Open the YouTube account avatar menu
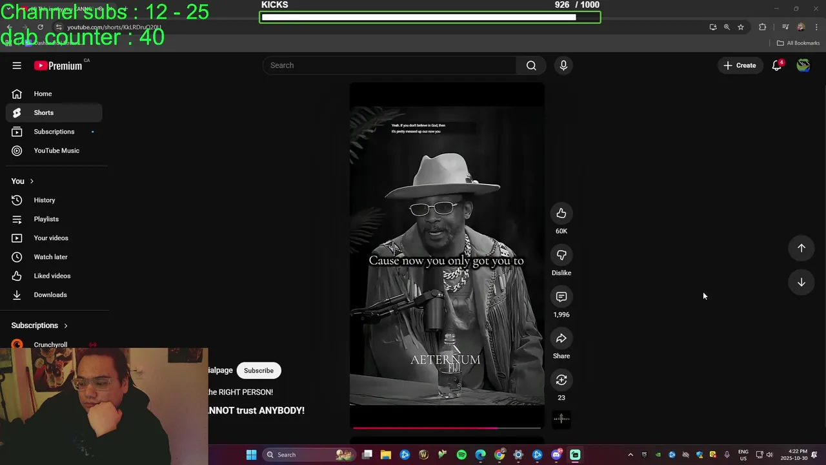Image resolution: width=826 pixels, height=465 pixels. (803, 65)
